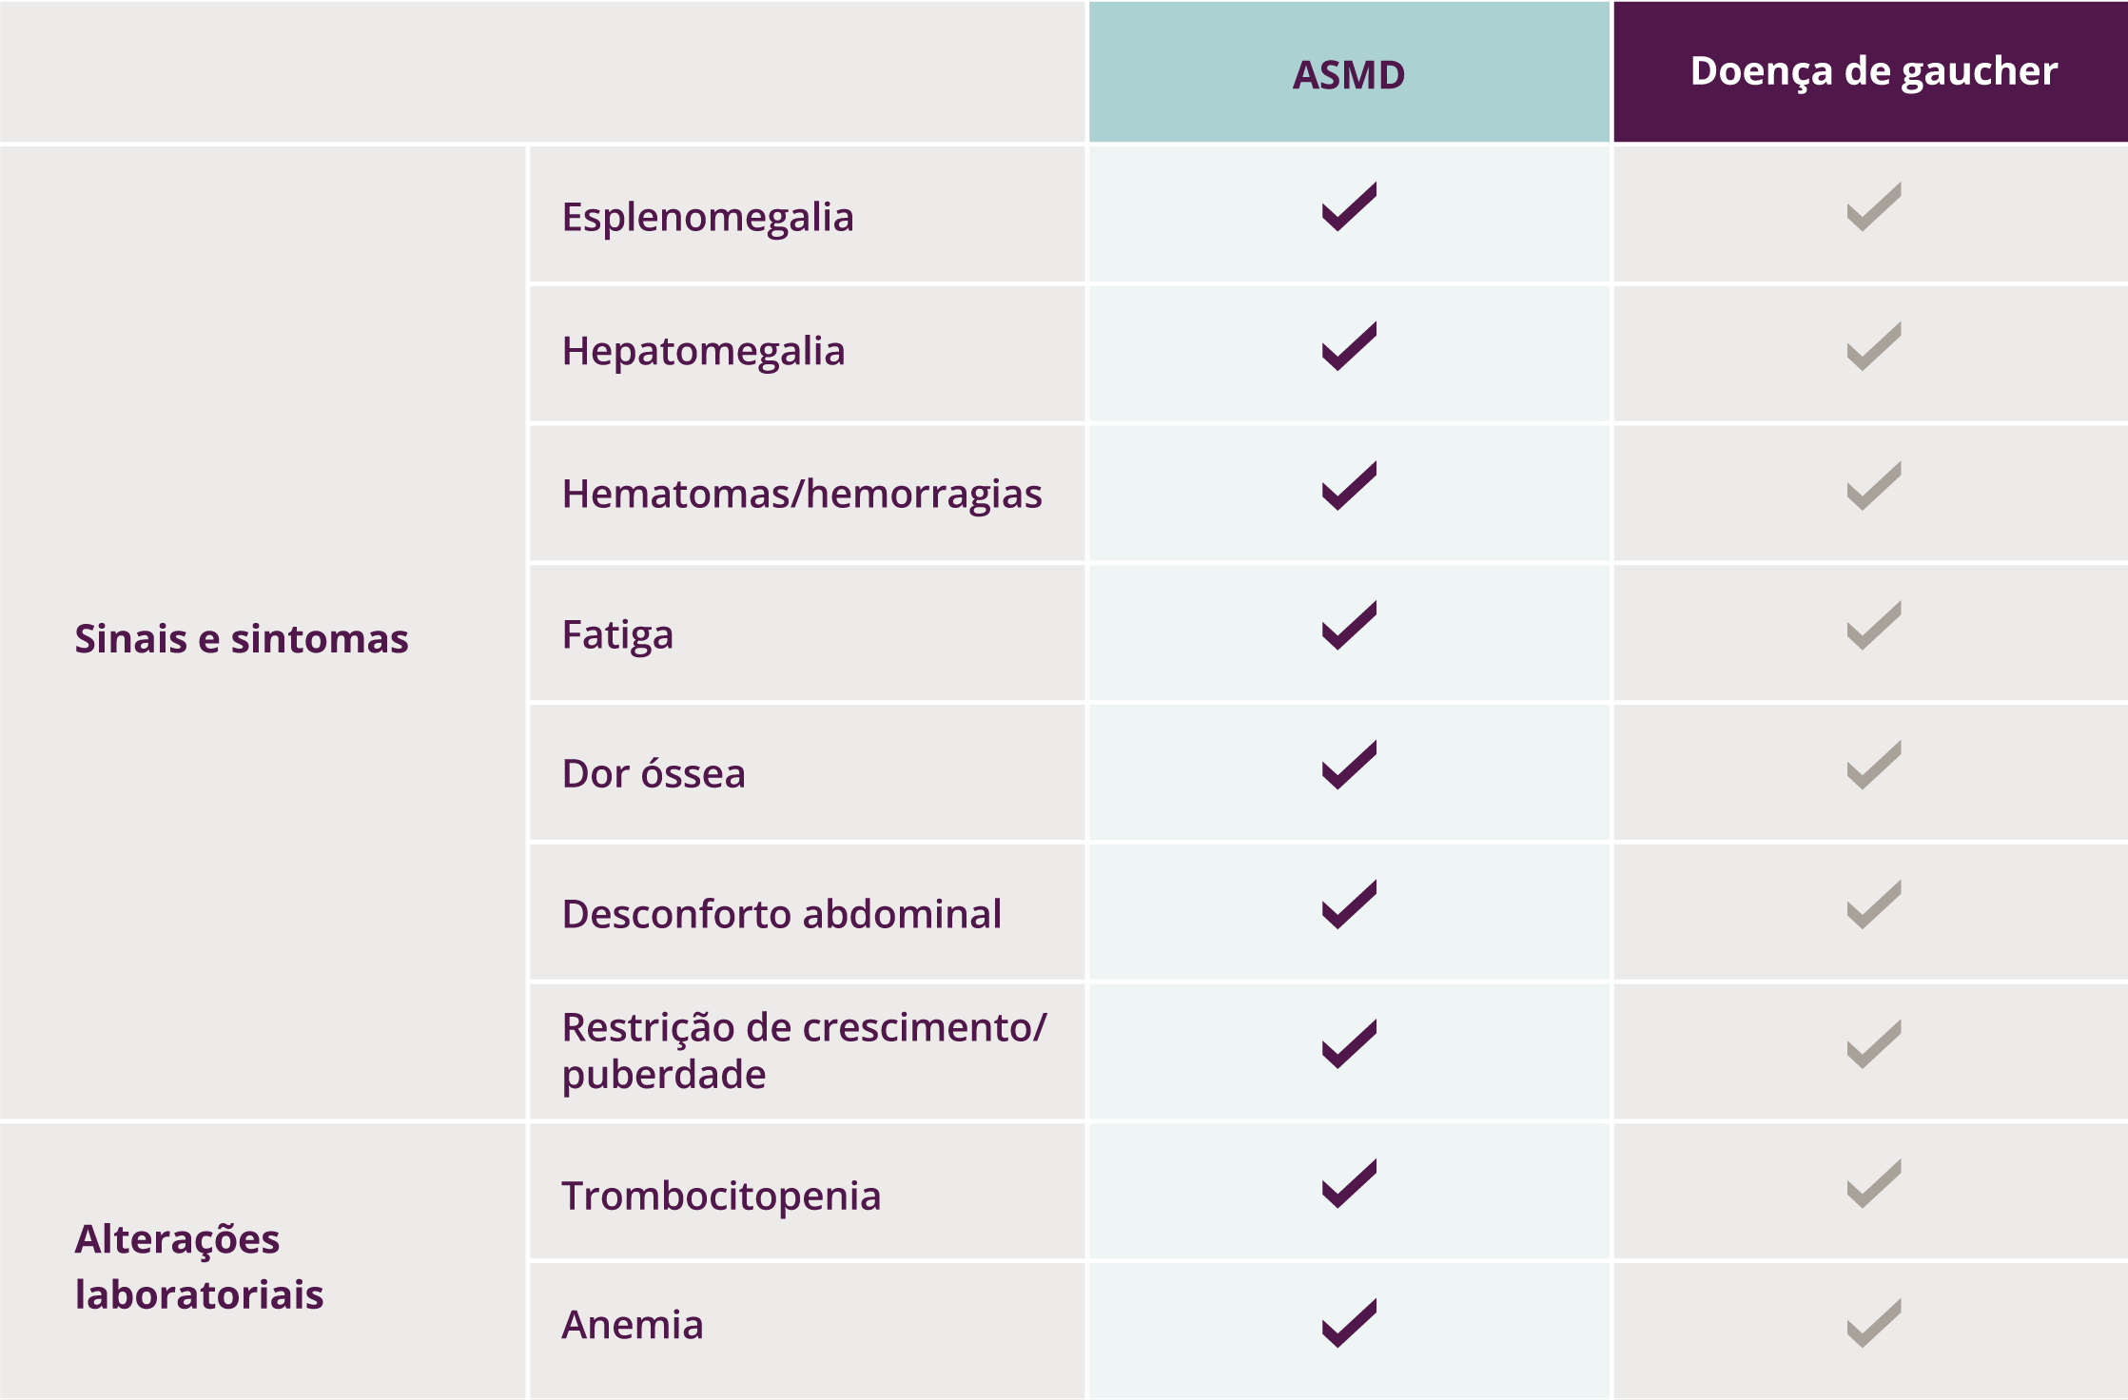This screenshot has width=2128, height=1400.
Task: Click the gray Gaucher checkmark for Dor óssea
Action: click(1874, 765)
